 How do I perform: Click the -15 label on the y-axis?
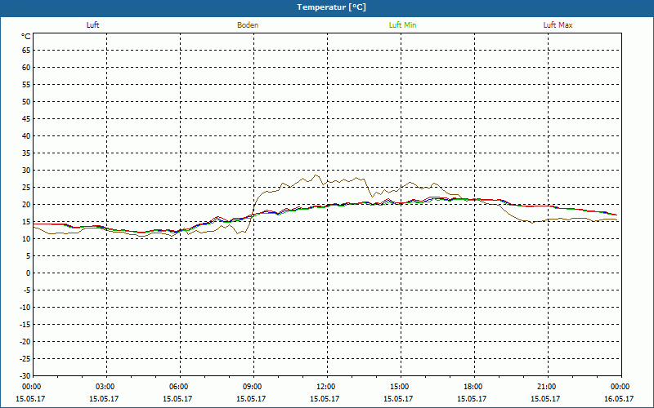pos(25,325)
